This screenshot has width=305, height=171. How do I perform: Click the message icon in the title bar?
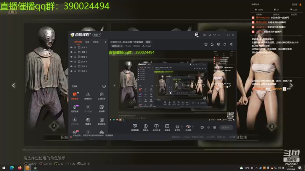click(x=204, y=35)
